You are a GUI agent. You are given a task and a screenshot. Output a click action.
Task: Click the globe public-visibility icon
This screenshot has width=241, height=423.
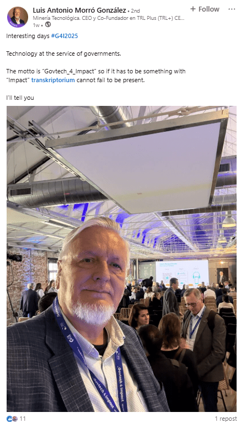(48, 25)
